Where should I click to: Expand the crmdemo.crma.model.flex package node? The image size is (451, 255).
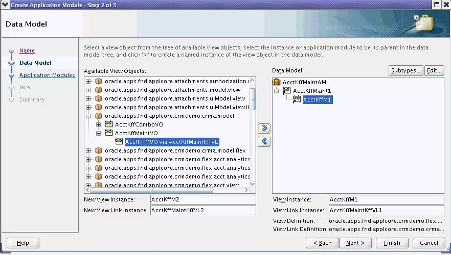pyautogui.click(x=88, y=150)
